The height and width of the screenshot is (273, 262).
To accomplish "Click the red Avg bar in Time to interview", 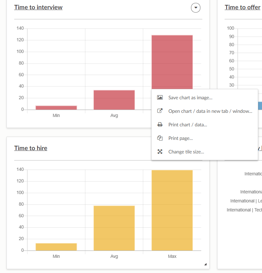I will click(x=114, y=100).
